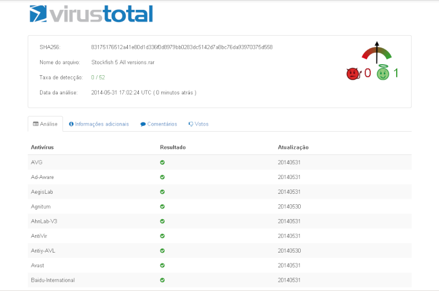The height and width of the screenshot is (291, 439).
Task: Open the Comentários tab
Action: tap(159, 124)
